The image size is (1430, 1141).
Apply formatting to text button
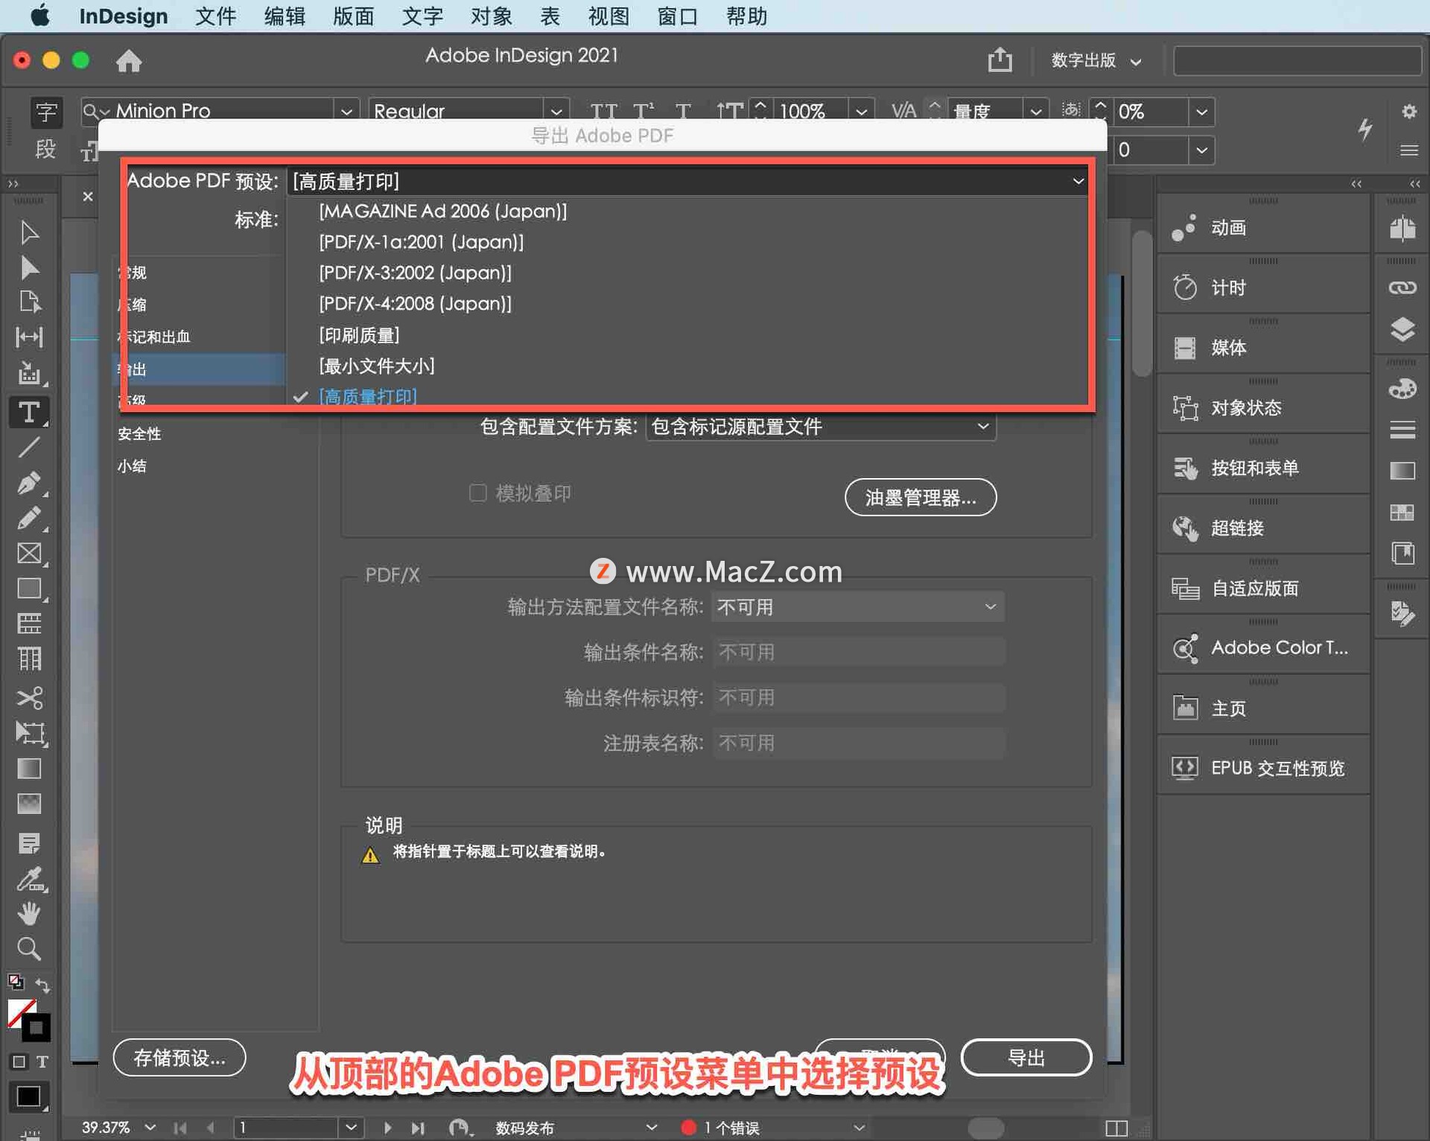coord(42,1061)
